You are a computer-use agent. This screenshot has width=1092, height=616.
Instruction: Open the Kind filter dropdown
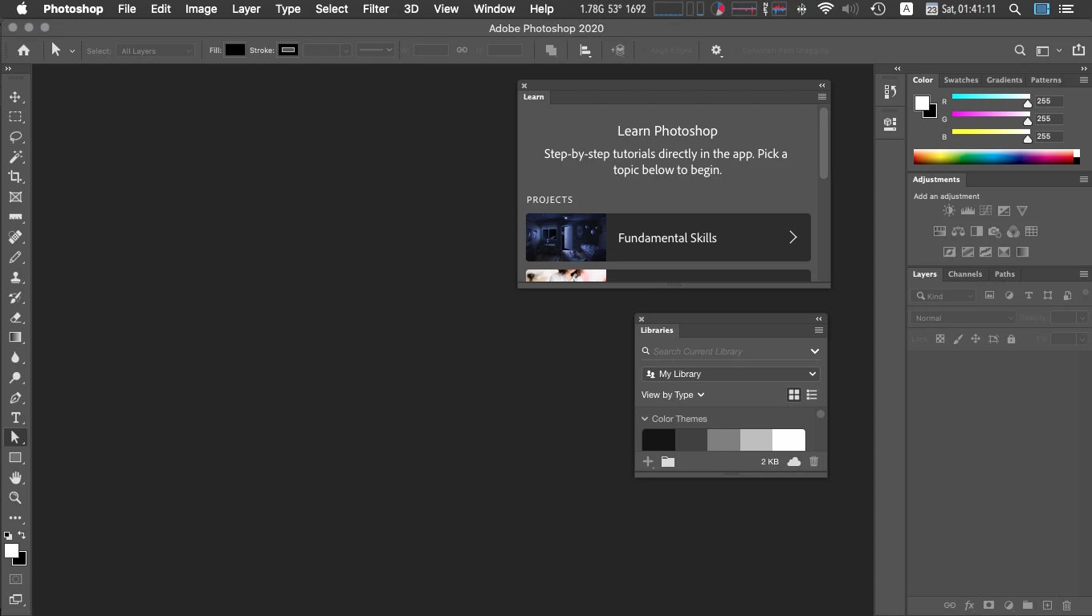click(x=944, y=296)
